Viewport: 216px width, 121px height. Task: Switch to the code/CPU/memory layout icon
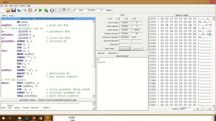pyautogui.click(x=68, y=10)
